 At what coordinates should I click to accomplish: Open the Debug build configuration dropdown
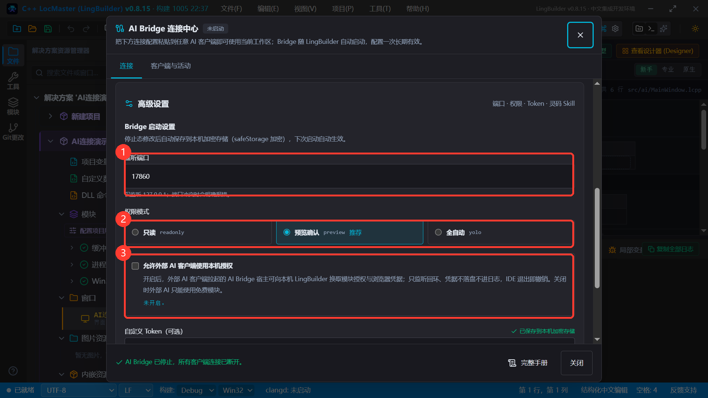[197, 390]
